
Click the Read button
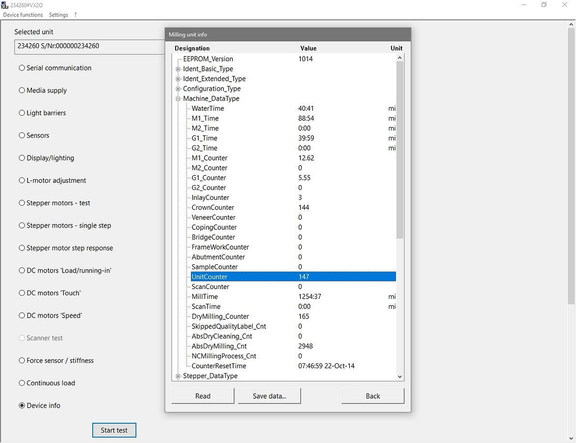(203, 396)
